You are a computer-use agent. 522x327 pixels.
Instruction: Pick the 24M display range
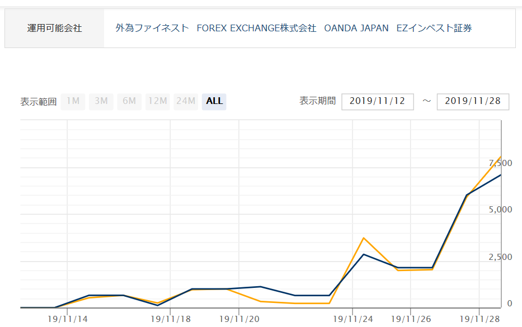[x=185, y=101]
